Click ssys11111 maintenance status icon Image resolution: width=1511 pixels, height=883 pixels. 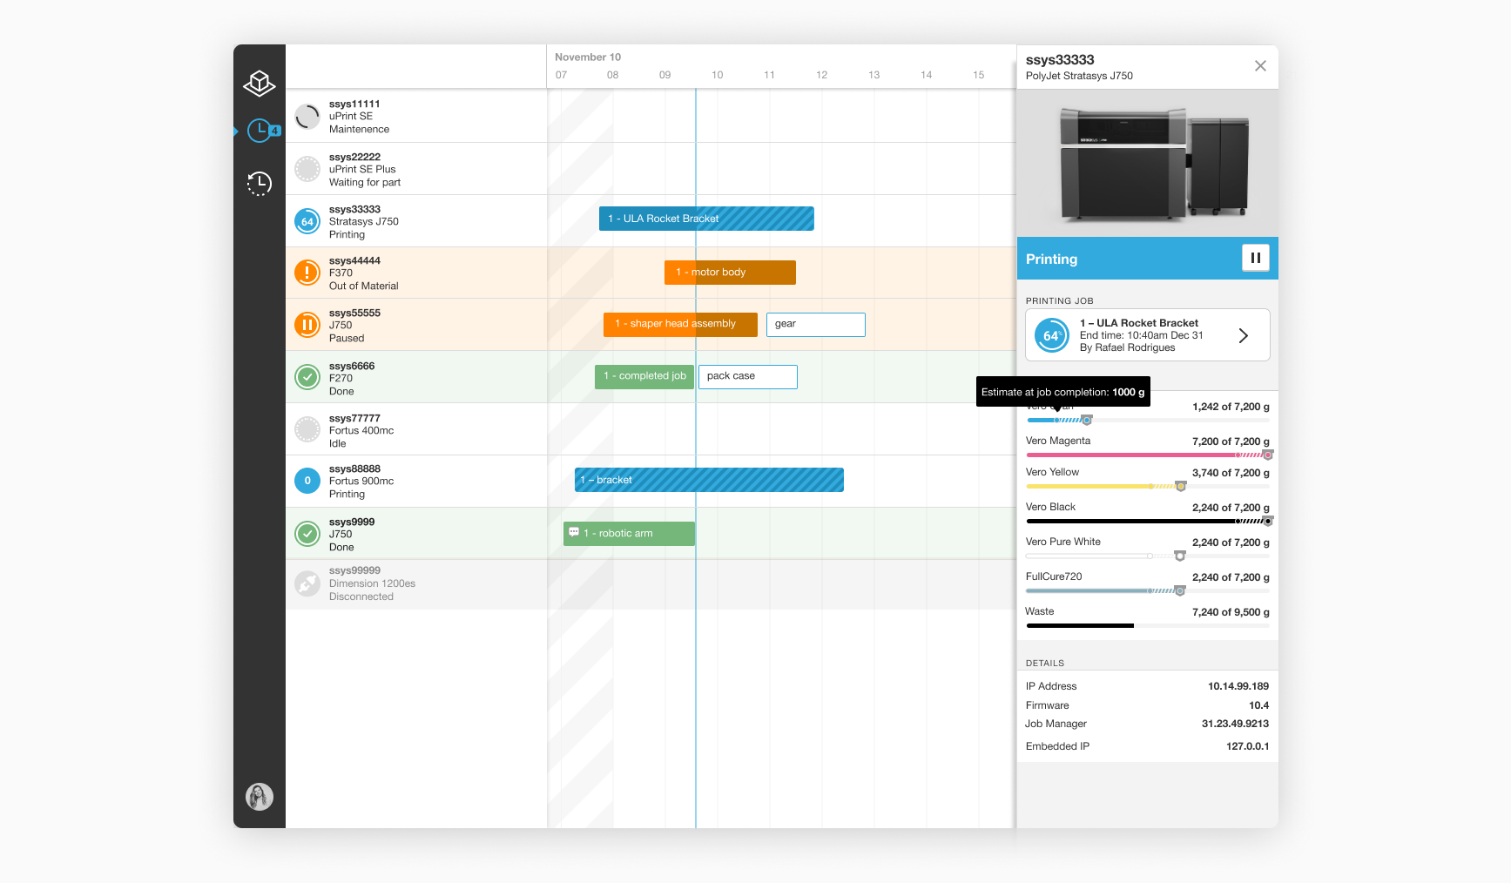(x=307, y=117)
